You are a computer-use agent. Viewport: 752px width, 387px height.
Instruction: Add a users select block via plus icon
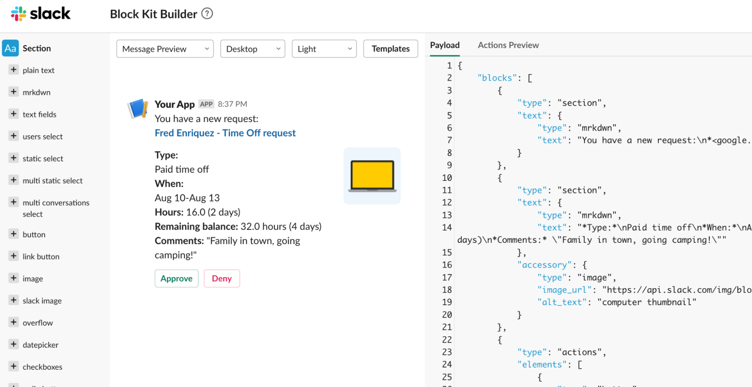click(14, 136)
